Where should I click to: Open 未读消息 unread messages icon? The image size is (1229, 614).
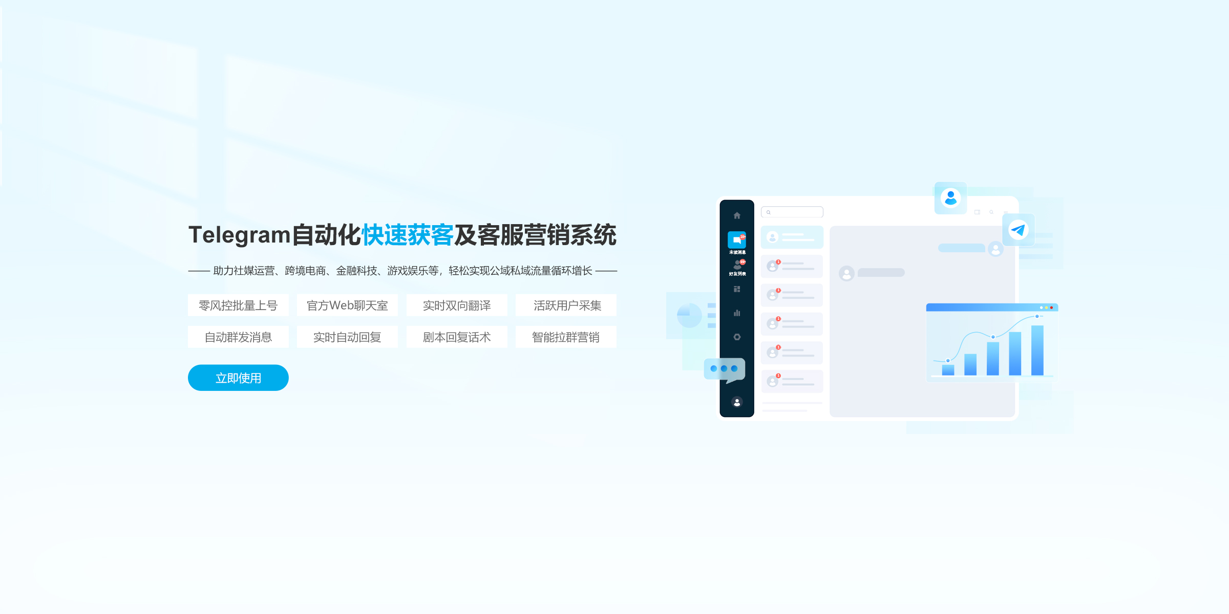(x=737, y=240)
